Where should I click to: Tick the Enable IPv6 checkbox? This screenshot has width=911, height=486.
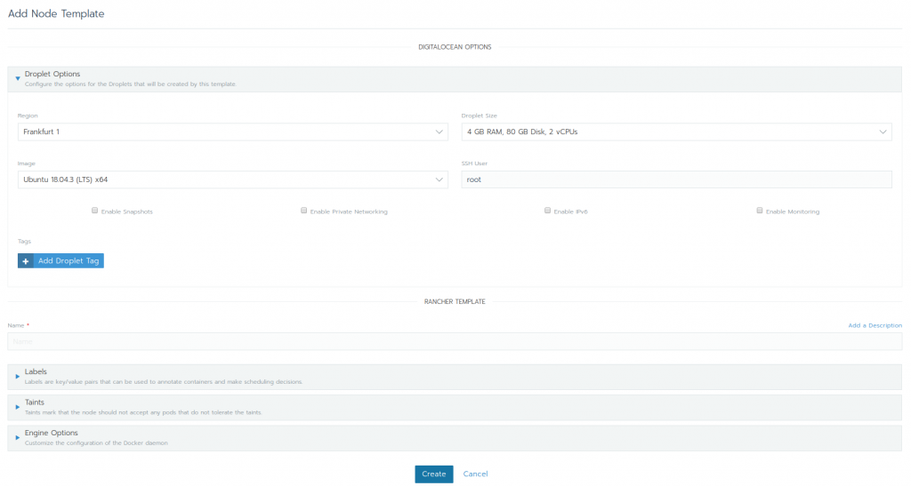coord(547,211)
